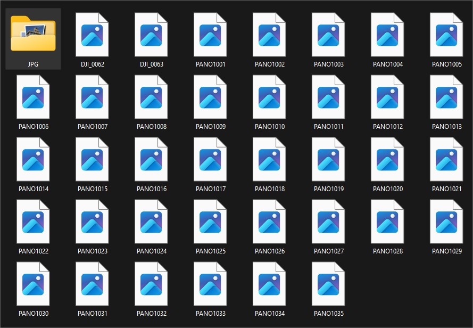Click the PANO1012 filename label

(387, 127)
